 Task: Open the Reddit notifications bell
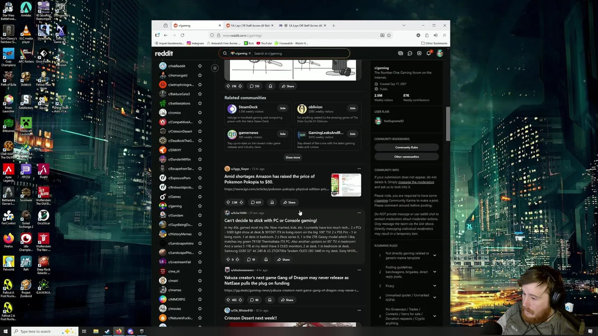click(428, 53)
